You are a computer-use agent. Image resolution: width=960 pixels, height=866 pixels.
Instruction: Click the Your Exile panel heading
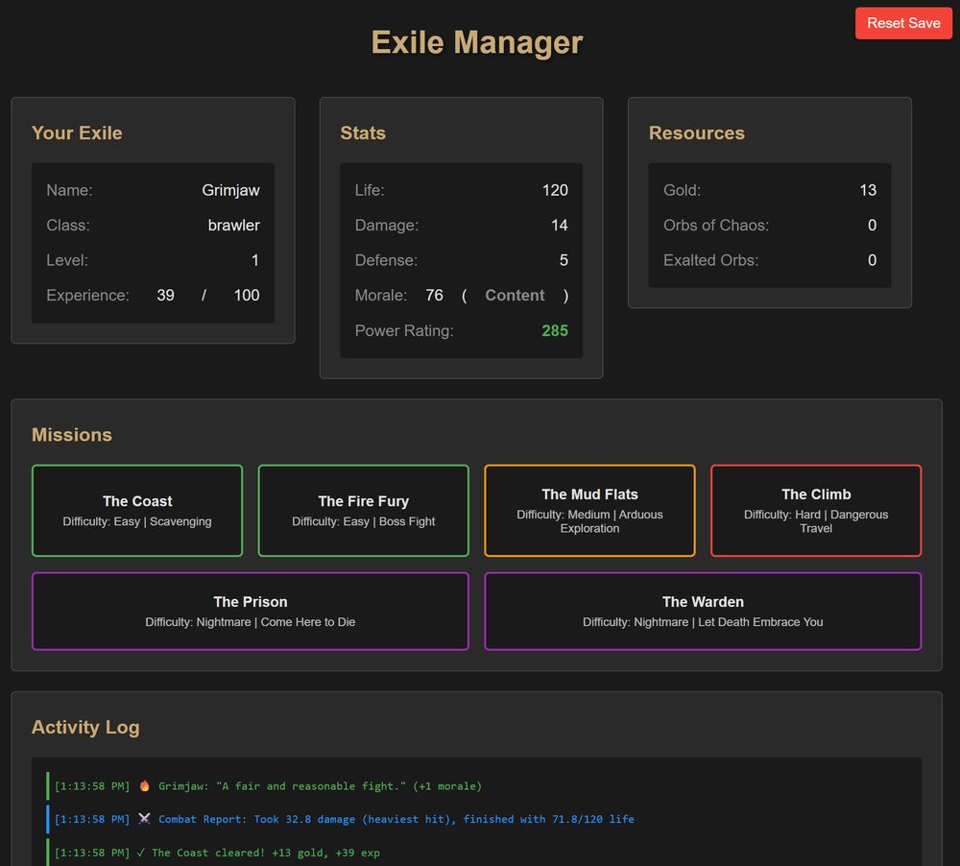tap(77, 132)
